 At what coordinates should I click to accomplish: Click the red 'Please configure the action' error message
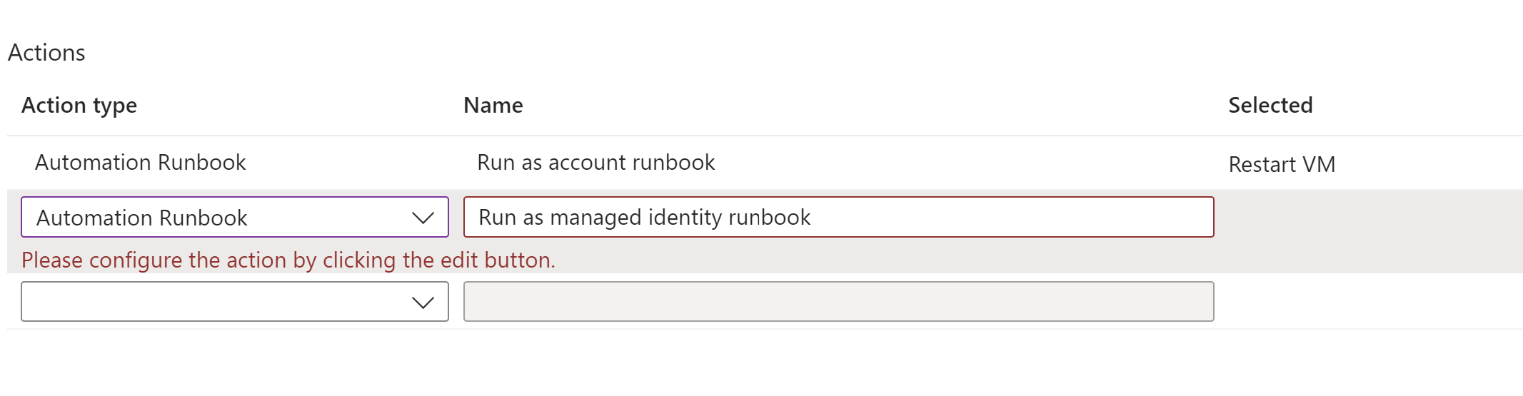(288, 260)
